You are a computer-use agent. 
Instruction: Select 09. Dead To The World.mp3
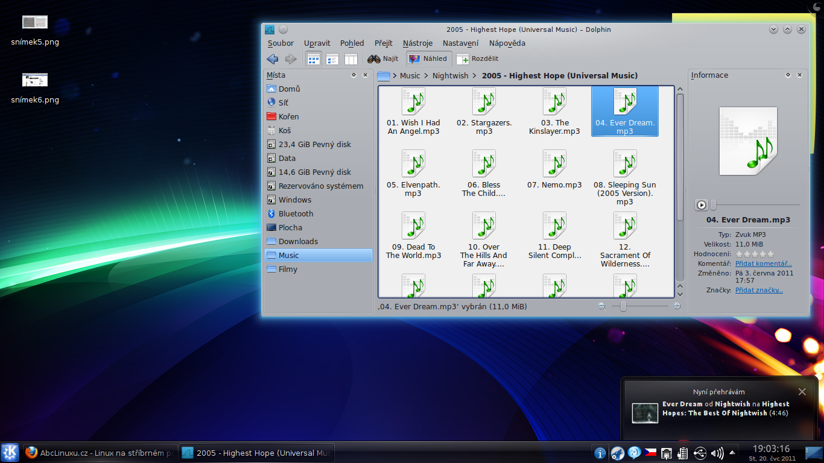tap(413, 236)
